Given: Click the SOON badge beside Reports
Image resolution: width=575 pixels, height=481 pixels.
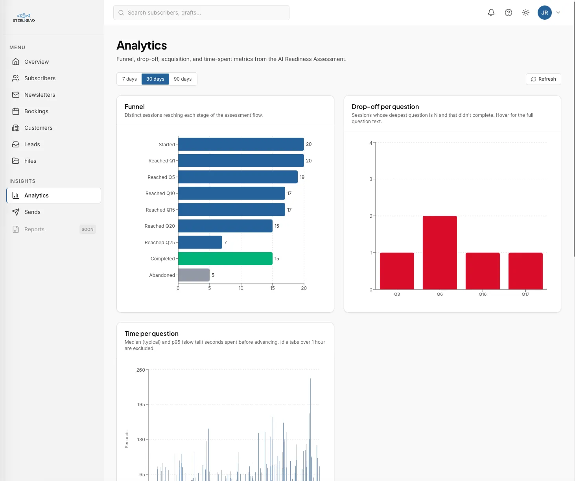Looking at the screenshot, I should pyautogui.click(x=88, y=229).
